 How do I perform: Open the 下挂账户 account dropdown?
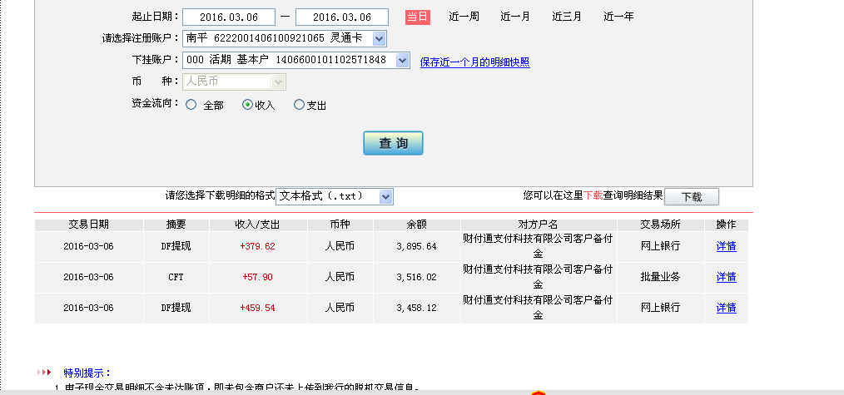pos(402,60)
